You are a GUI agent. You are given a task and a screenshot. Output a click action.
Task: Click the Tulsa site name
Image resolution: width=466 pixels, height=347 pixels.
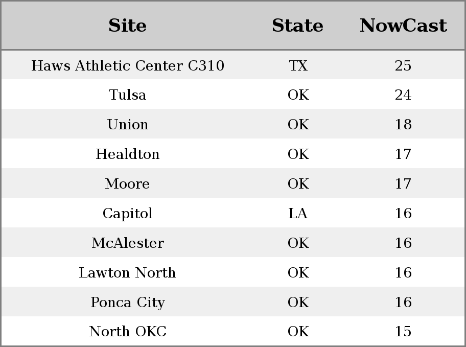(x=128, y=95)
